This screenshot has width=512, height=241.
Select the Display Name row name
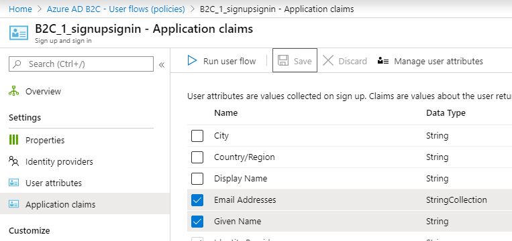point(240,179)
